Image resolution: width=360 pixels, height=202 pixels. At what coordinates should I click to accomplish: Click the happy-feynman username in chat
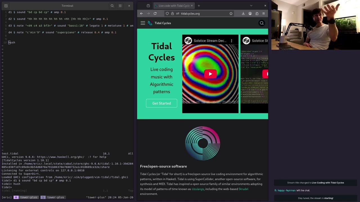[287, 190]
